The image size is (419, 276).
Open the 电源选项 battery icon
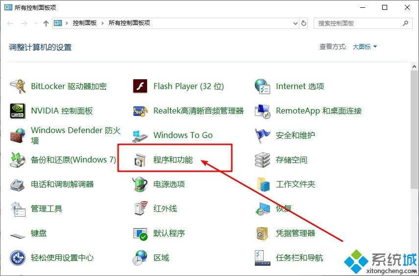(x=140, y=184)
